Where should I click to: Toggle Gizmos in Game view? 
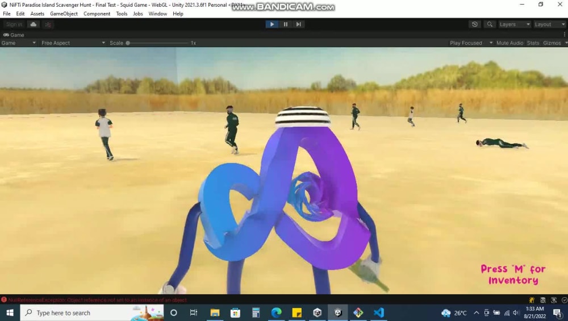point(552,43)
